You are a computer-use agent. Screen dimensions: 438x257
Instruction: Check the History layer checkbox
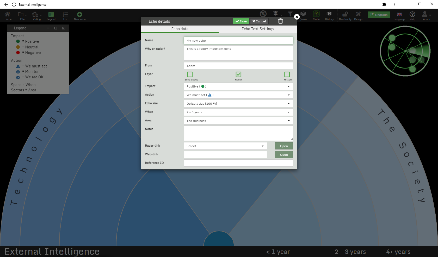[287, 74]
